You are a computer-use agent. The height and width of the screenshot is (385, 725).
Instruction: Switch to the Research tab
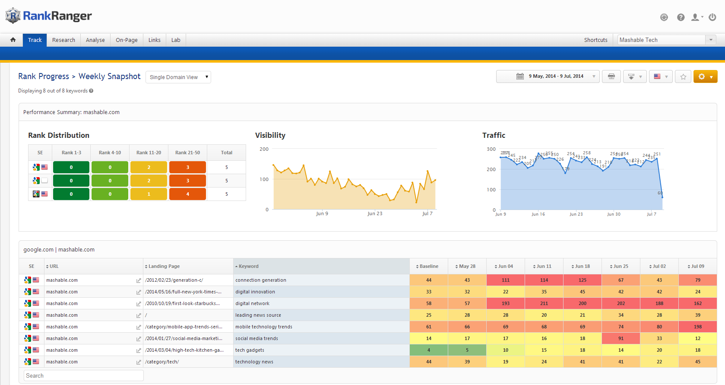63,40
